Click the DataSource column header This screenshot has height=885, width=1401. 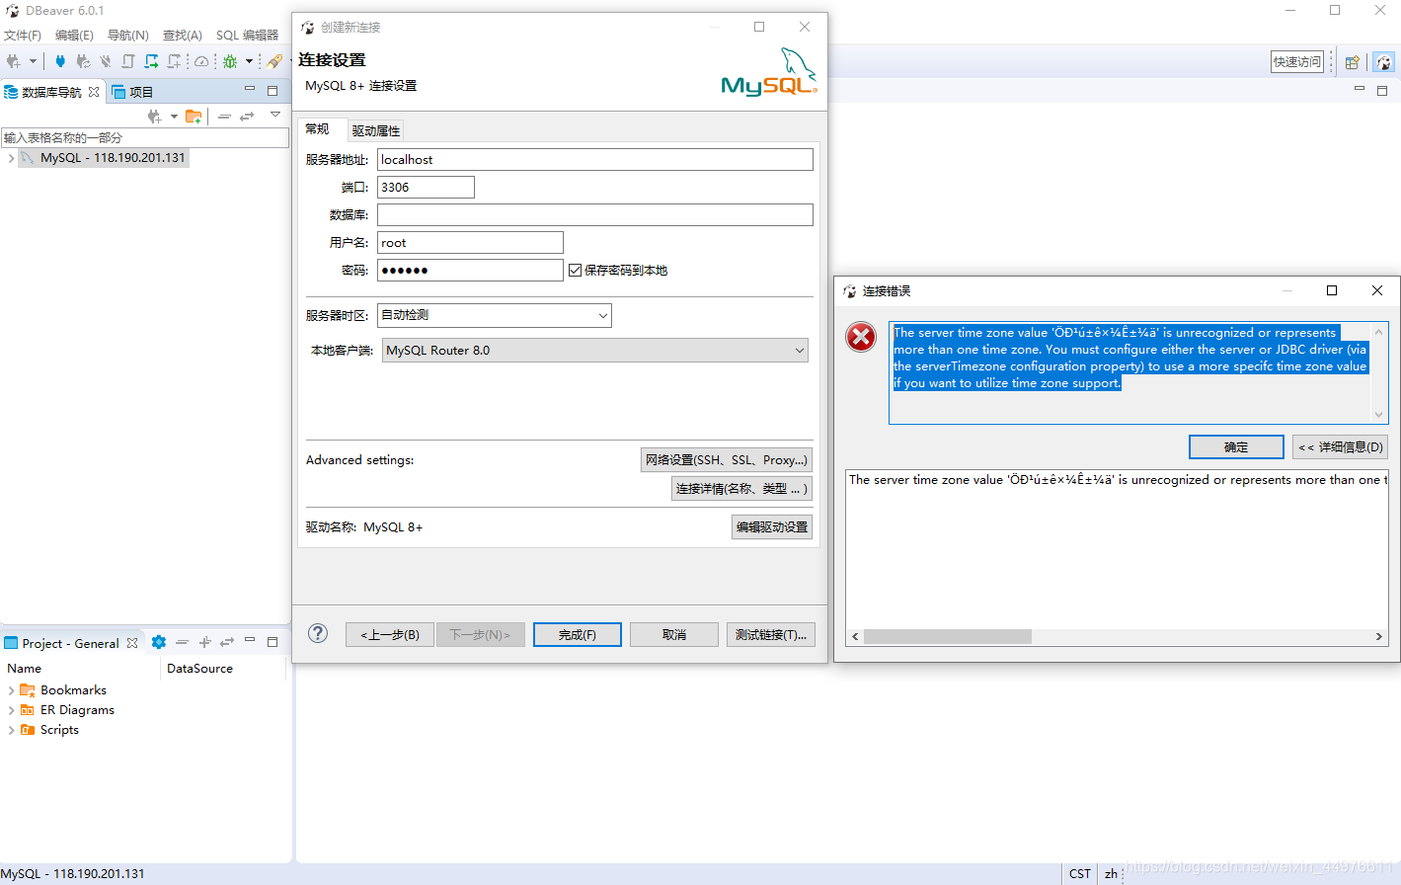pos(200,669)
